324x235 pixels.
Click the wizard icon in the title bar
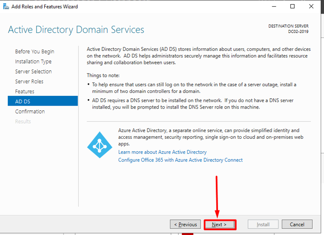5,7
